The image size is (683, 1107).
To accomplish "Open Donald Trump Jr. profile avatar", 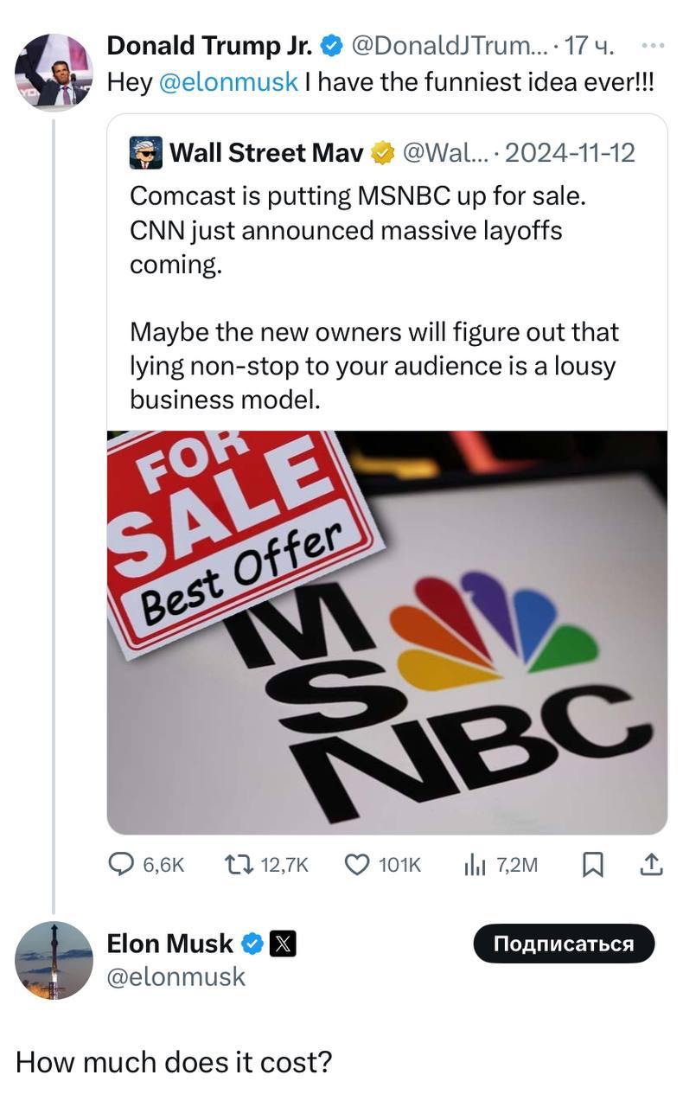I will pos(54,71).
